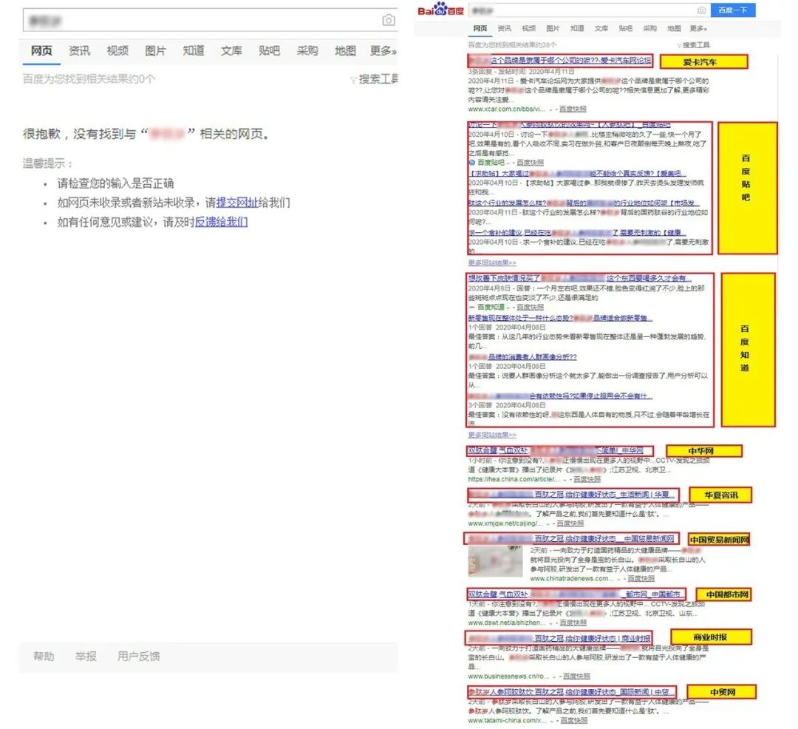Select 网页 tab on the no-results page

coord(41,51)
